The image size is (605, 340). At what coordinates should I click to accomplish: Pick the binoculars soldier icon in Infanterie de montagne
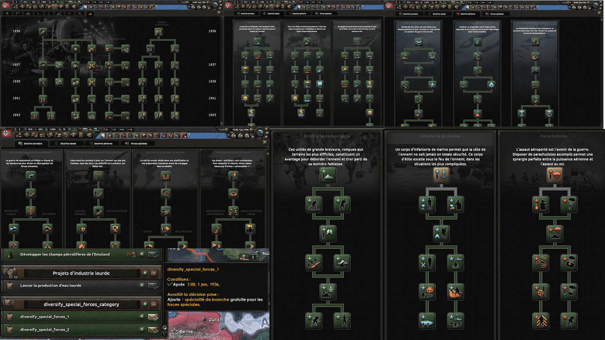[x=327, y=233]
